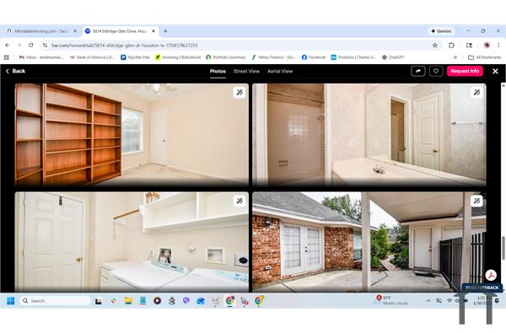
Task: Click the gallery vertical scrollbar thumb
Action: tap(503, 248)
